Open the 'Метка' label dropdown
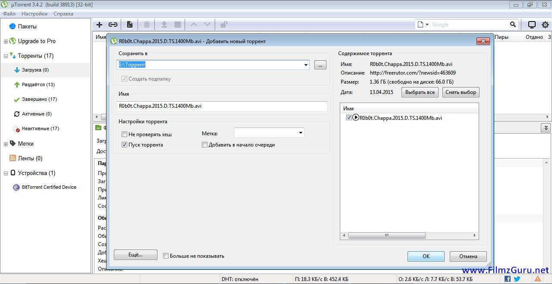 pos(301,133)
